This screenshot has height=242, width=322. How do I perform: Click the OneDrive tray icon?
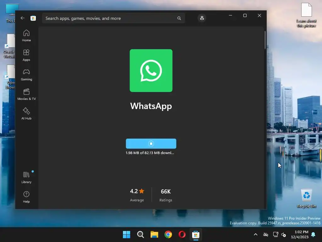[266, 234]
